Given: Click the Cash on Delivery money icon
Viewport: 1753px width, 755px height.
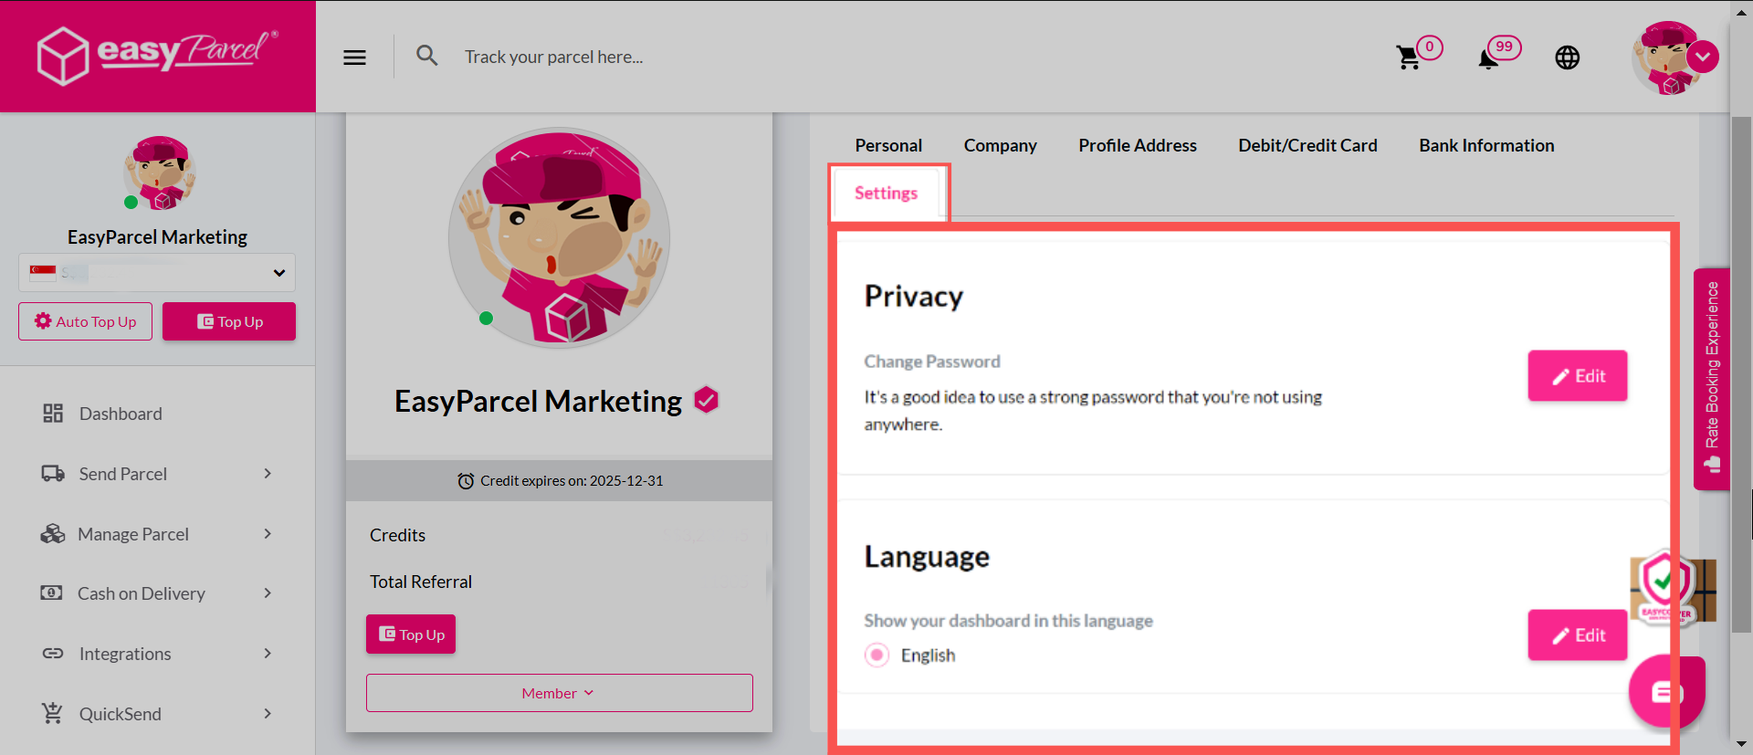Looking at the screenshot, I should [52, 593].
